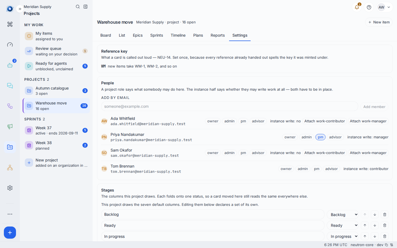Delete the Ready stage
Image resolution: width=397 pixels, height=248 pixels.
(x=385, y=225)
